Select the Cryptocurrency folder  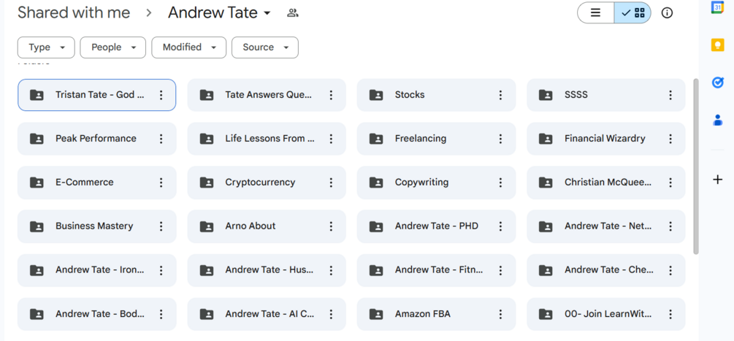pos(267,183)
